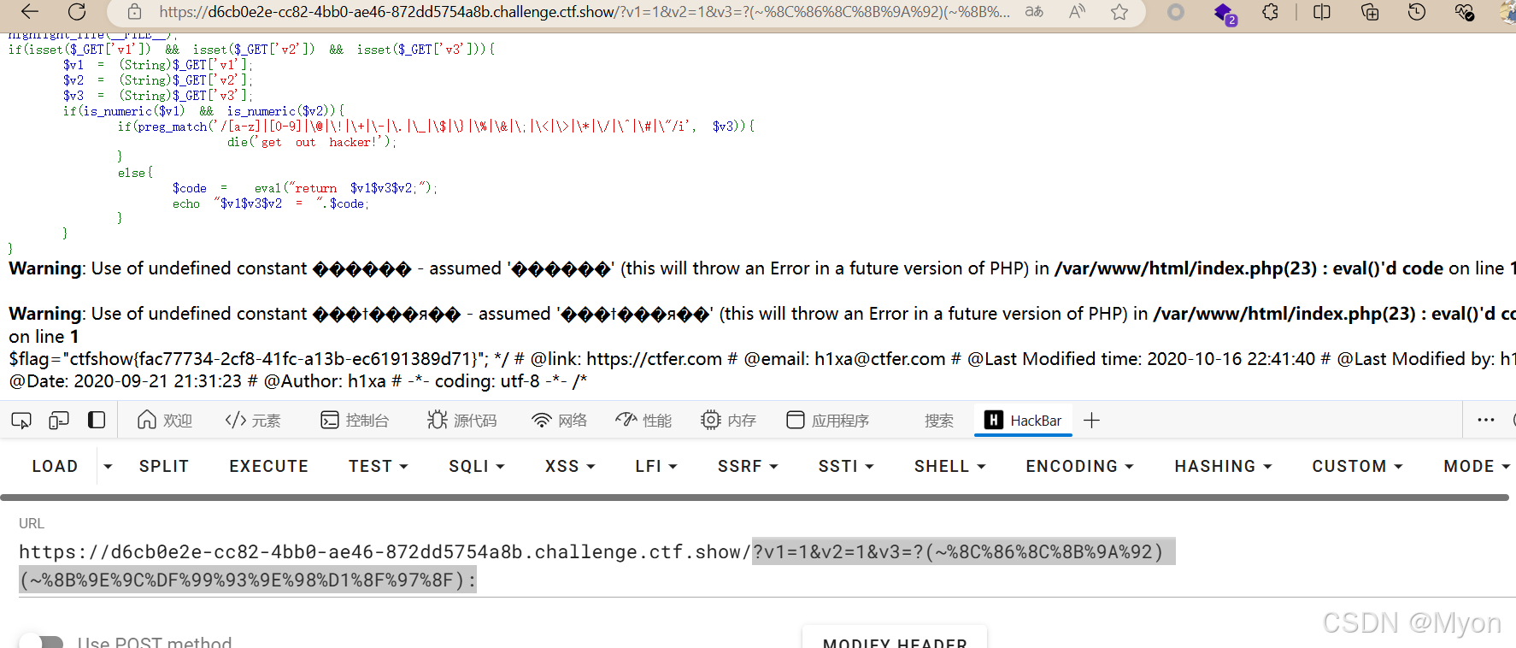Open the XSS dropdown menu
The image size is (1516, 648).
tap(570, 466)
